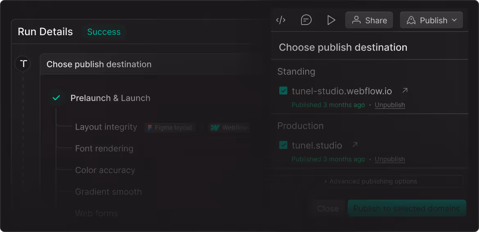
Task: Click the Share button
Action: click(369, 20)
